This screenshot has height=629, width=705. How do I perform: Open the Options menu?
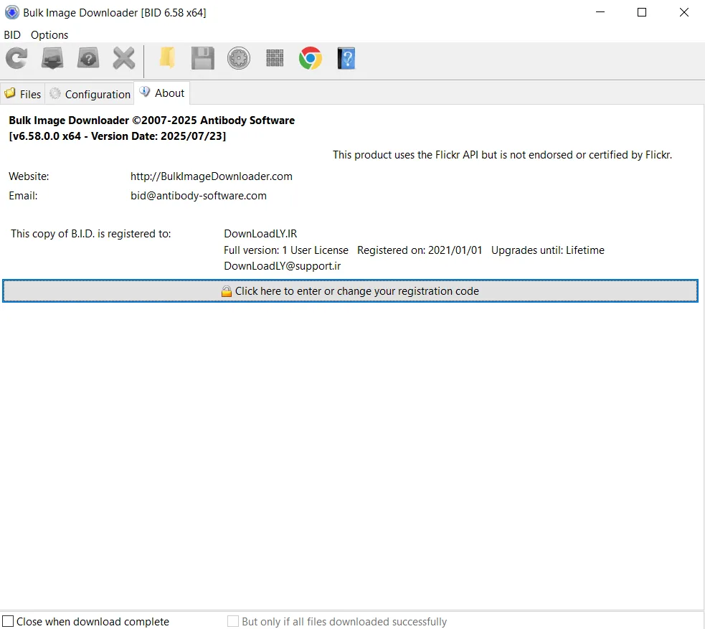click(x=49, y=35)
